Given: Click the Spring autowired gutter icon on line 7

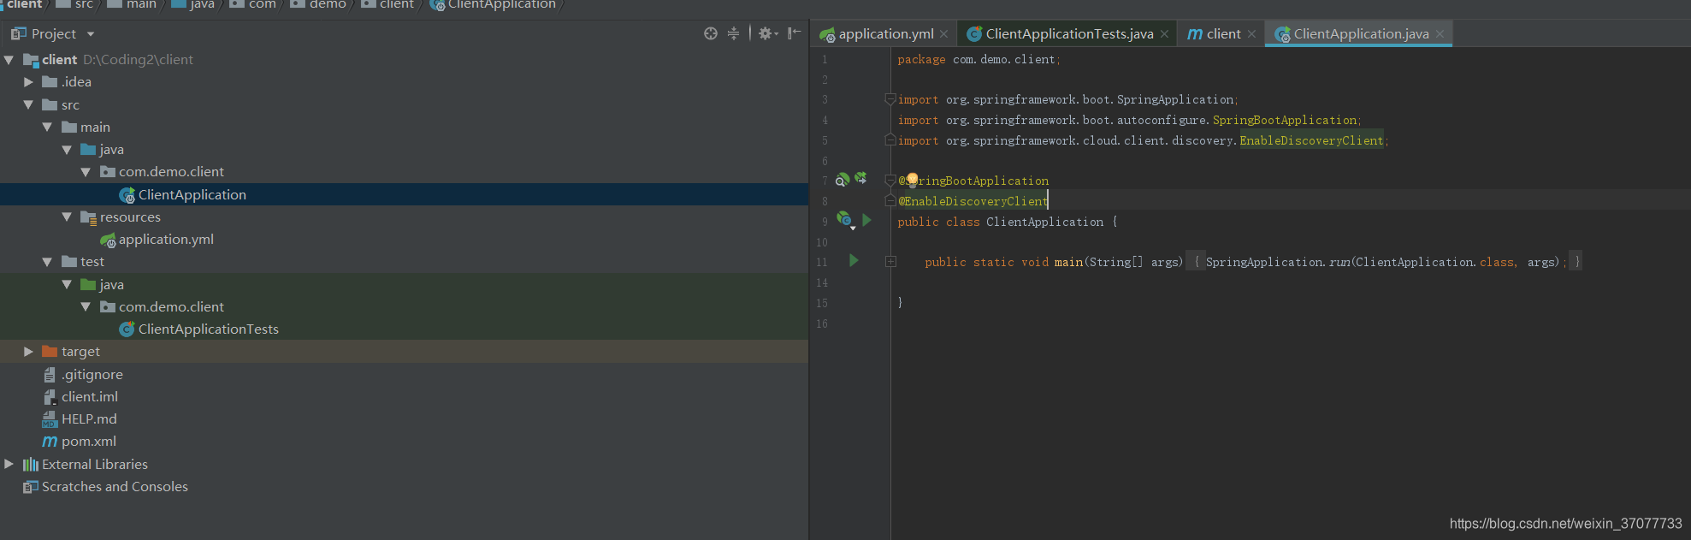Looking at the screenshot, I should pyautogui.click(x=860, y=178).
